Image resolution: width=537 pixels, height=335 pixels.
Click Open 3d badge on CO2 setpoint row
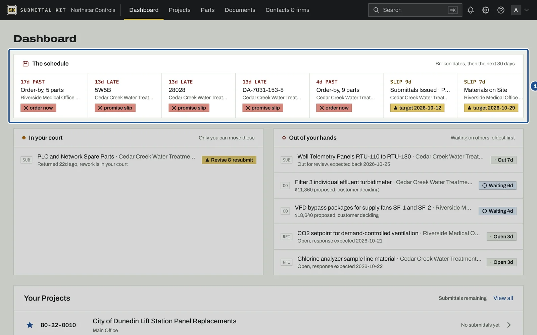(501, 237)
